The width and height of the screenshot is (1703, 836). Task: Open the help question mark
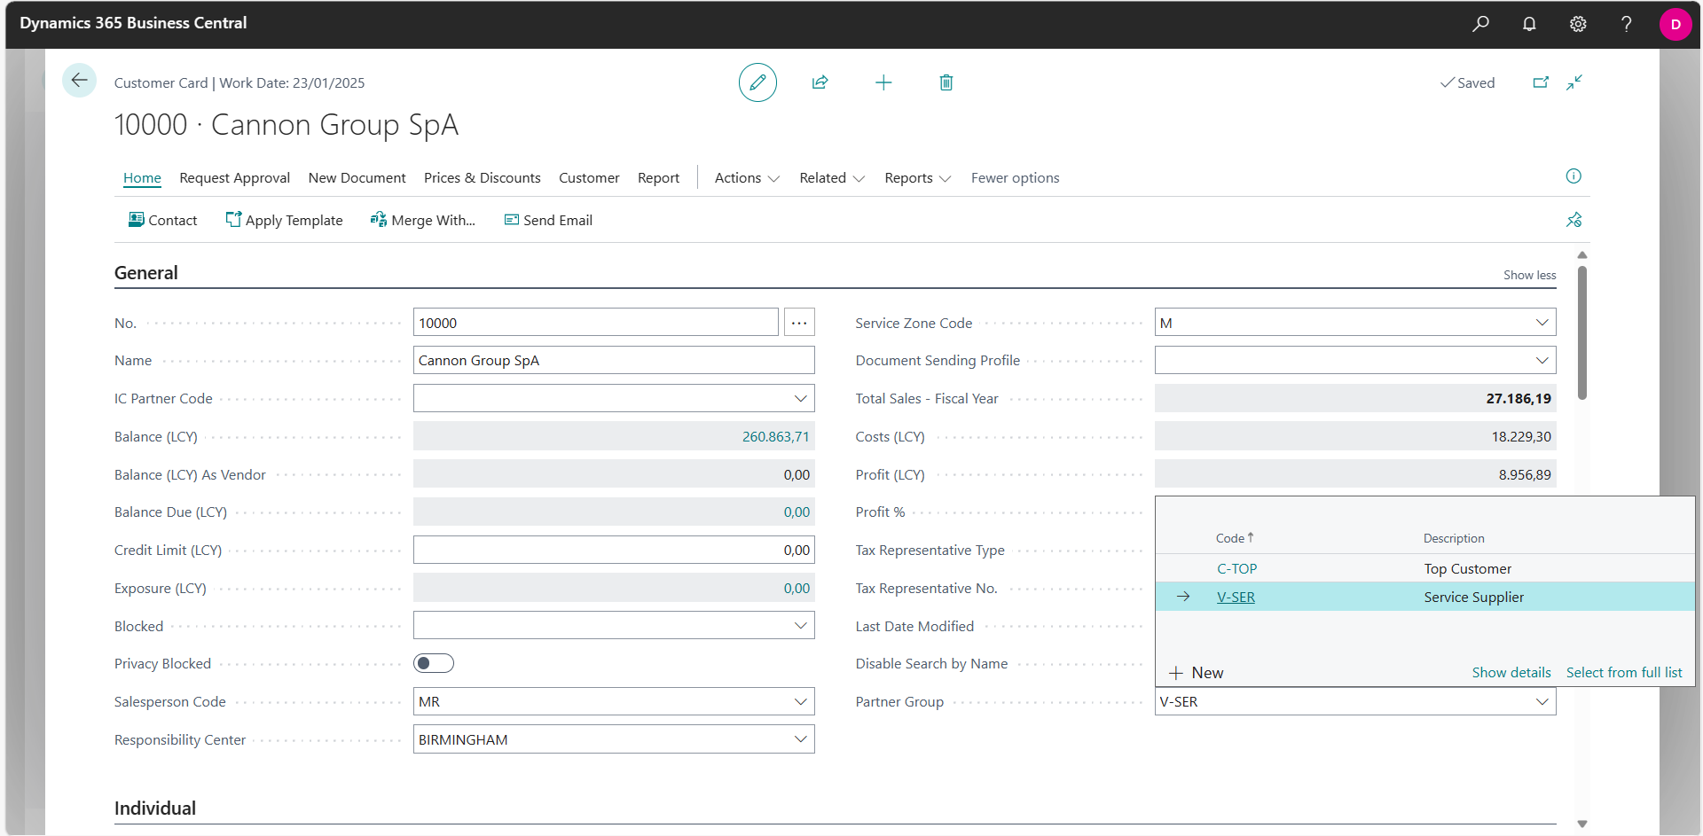tap(1626, 24)
